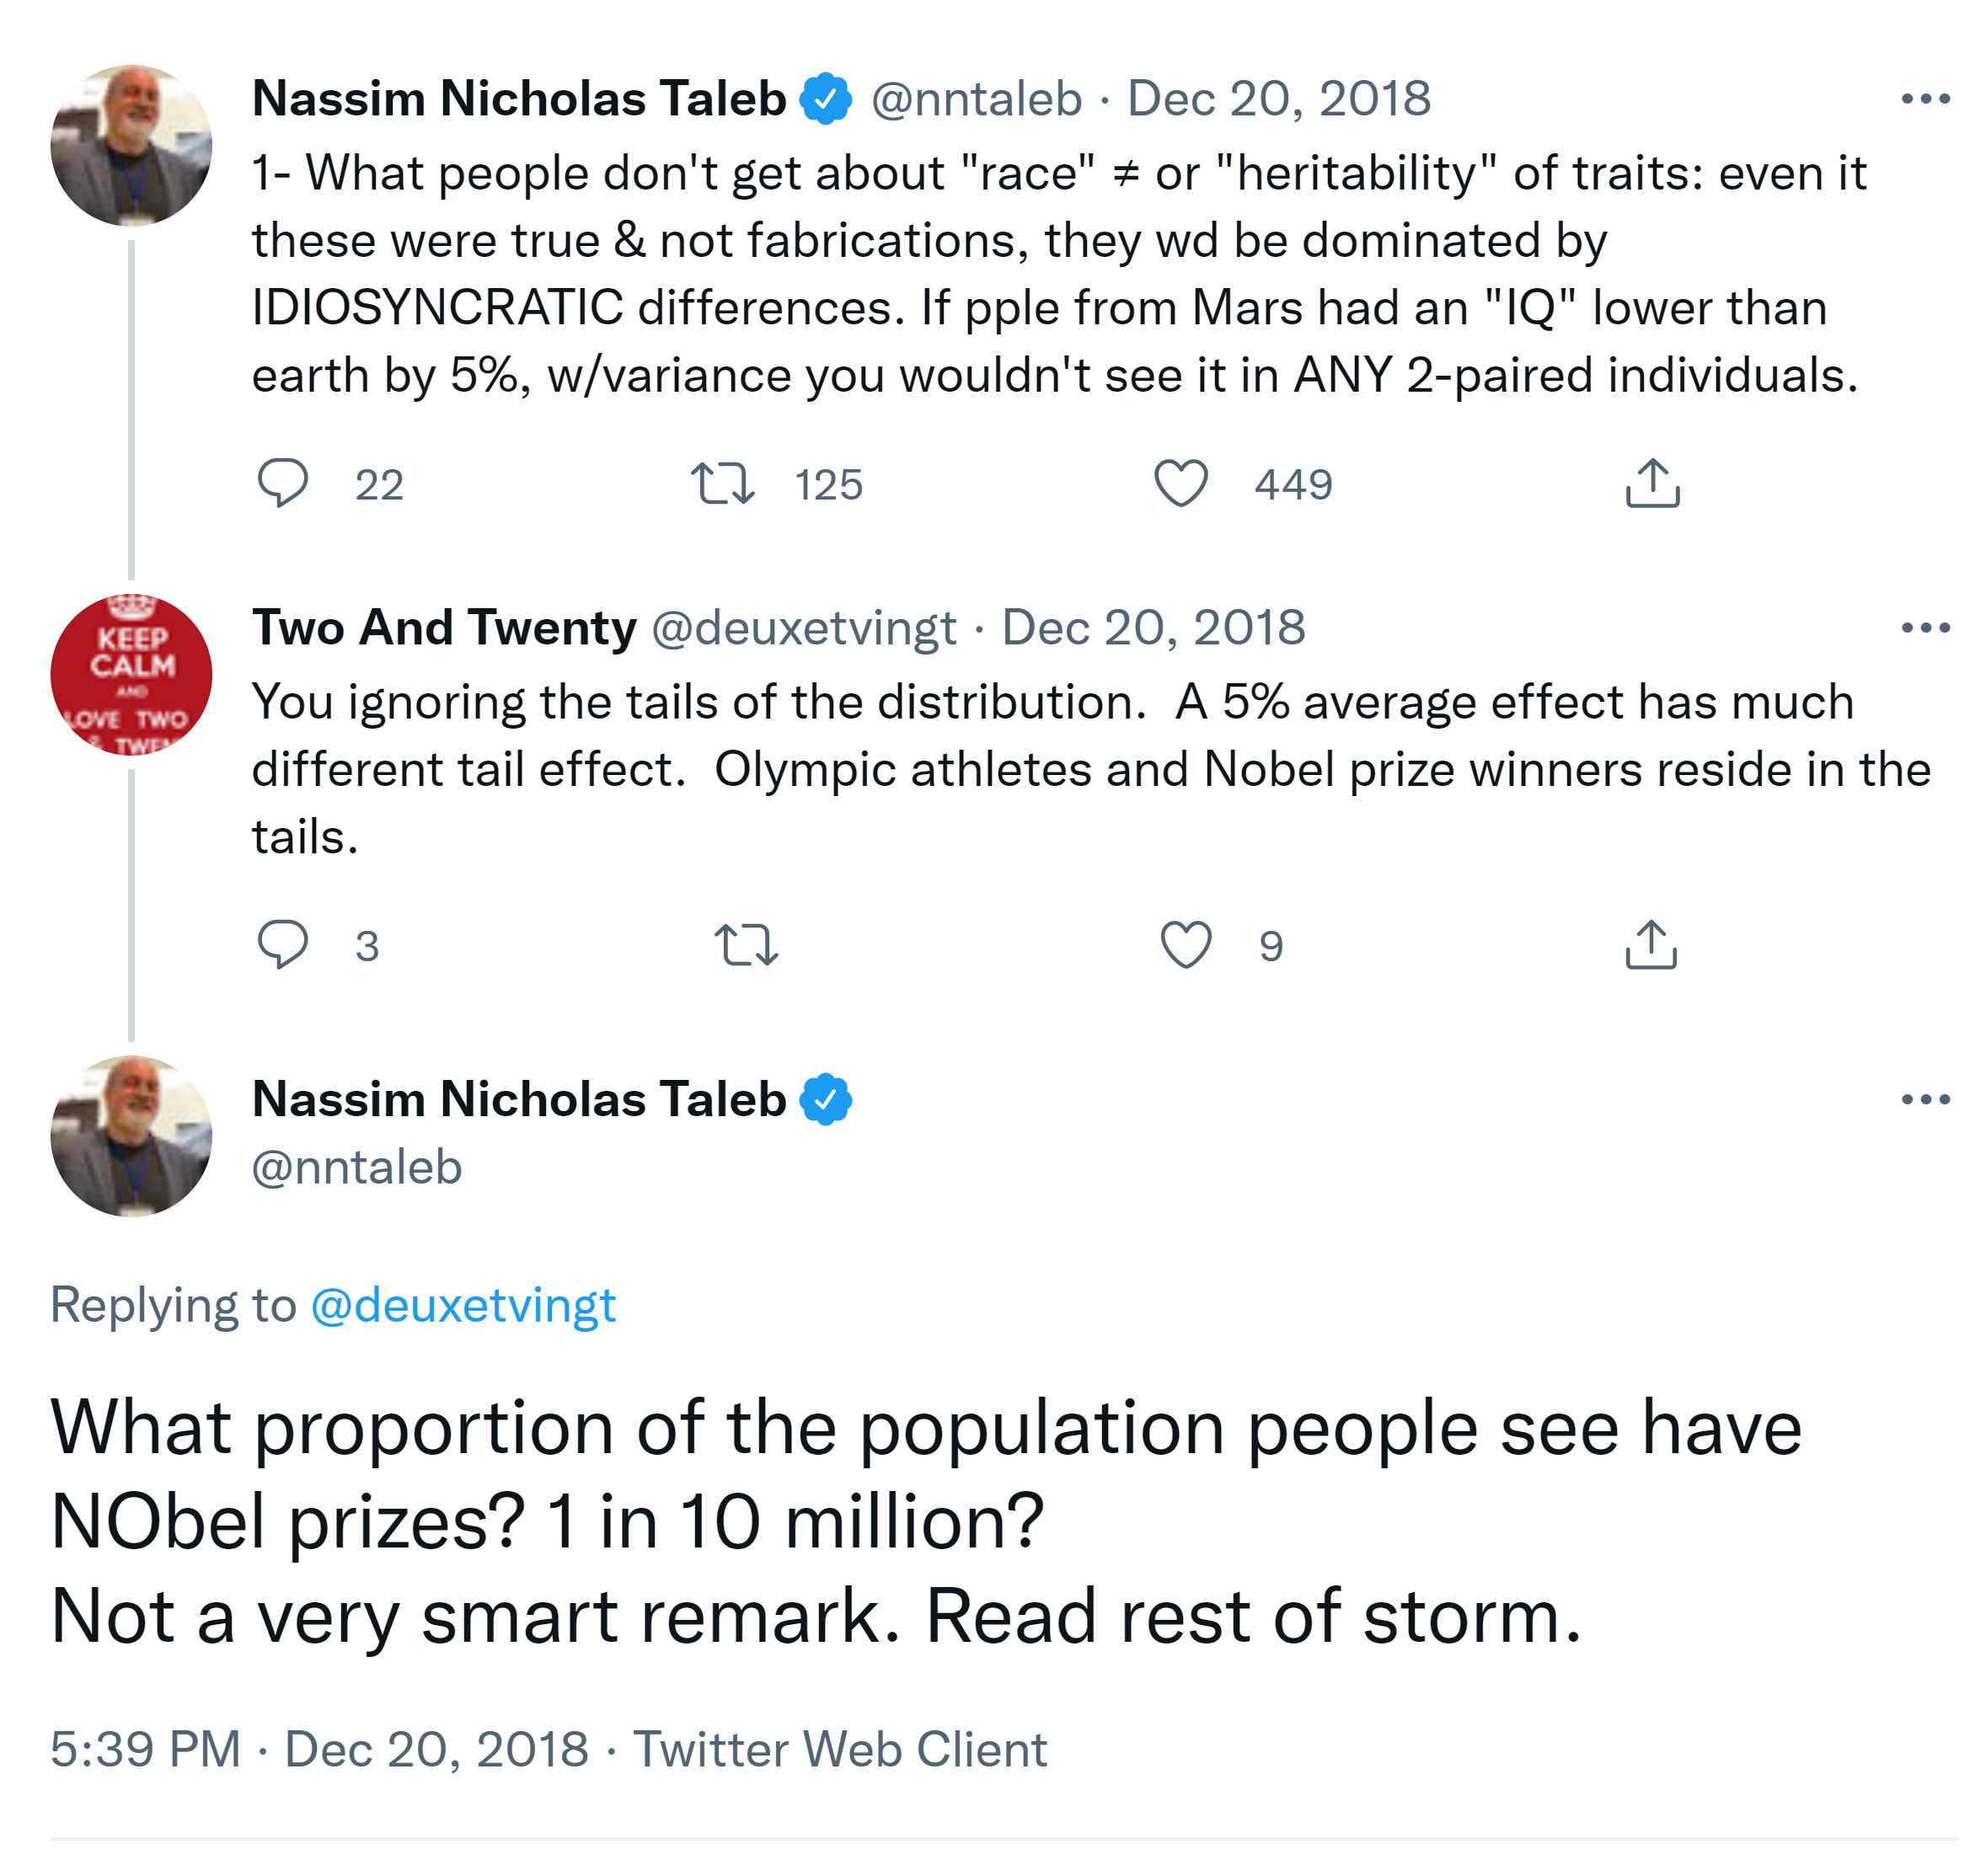This screenshot has width=1986, height=1876.
Task: Open Two And Twenty's profile name
Action: click(x=443, y=628)
